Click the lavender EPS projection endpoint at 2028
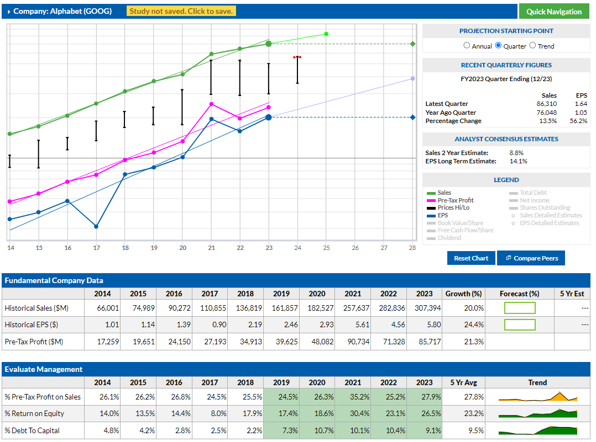The image size is (596, 442). [413, 78]
